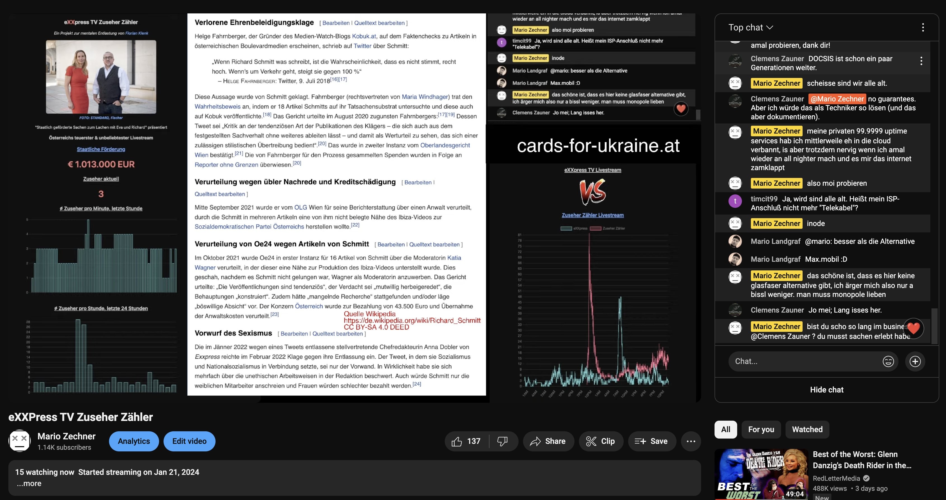Open options for Clemens Zauner DOCSIS message
Image resolution: width=946 pixels, height=500 pixels.
coord(921,61)
